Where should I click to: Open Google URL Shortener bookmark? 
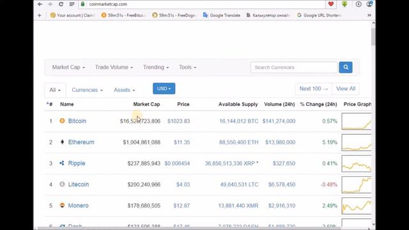click(x=320, y=15)
